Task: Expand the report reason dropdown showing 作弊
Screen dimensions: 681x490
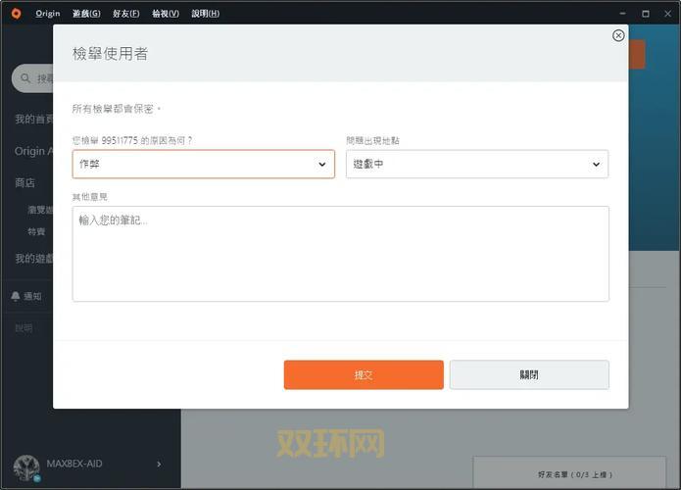Action: tap(203, 165)
